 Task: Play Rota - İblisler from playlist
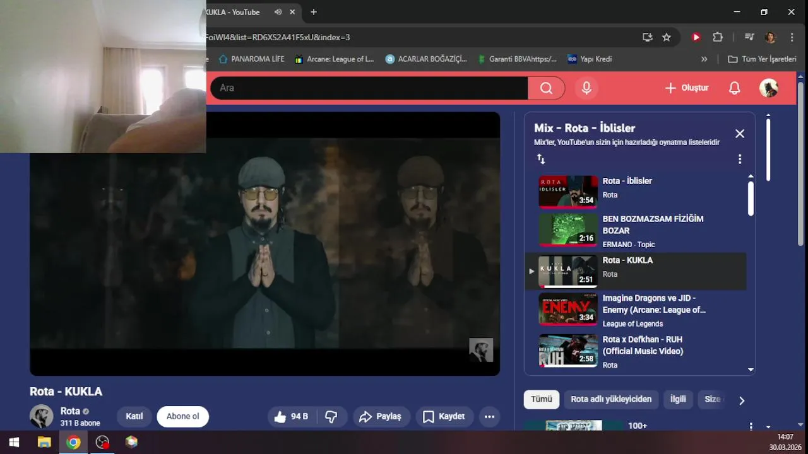[635, 192]
